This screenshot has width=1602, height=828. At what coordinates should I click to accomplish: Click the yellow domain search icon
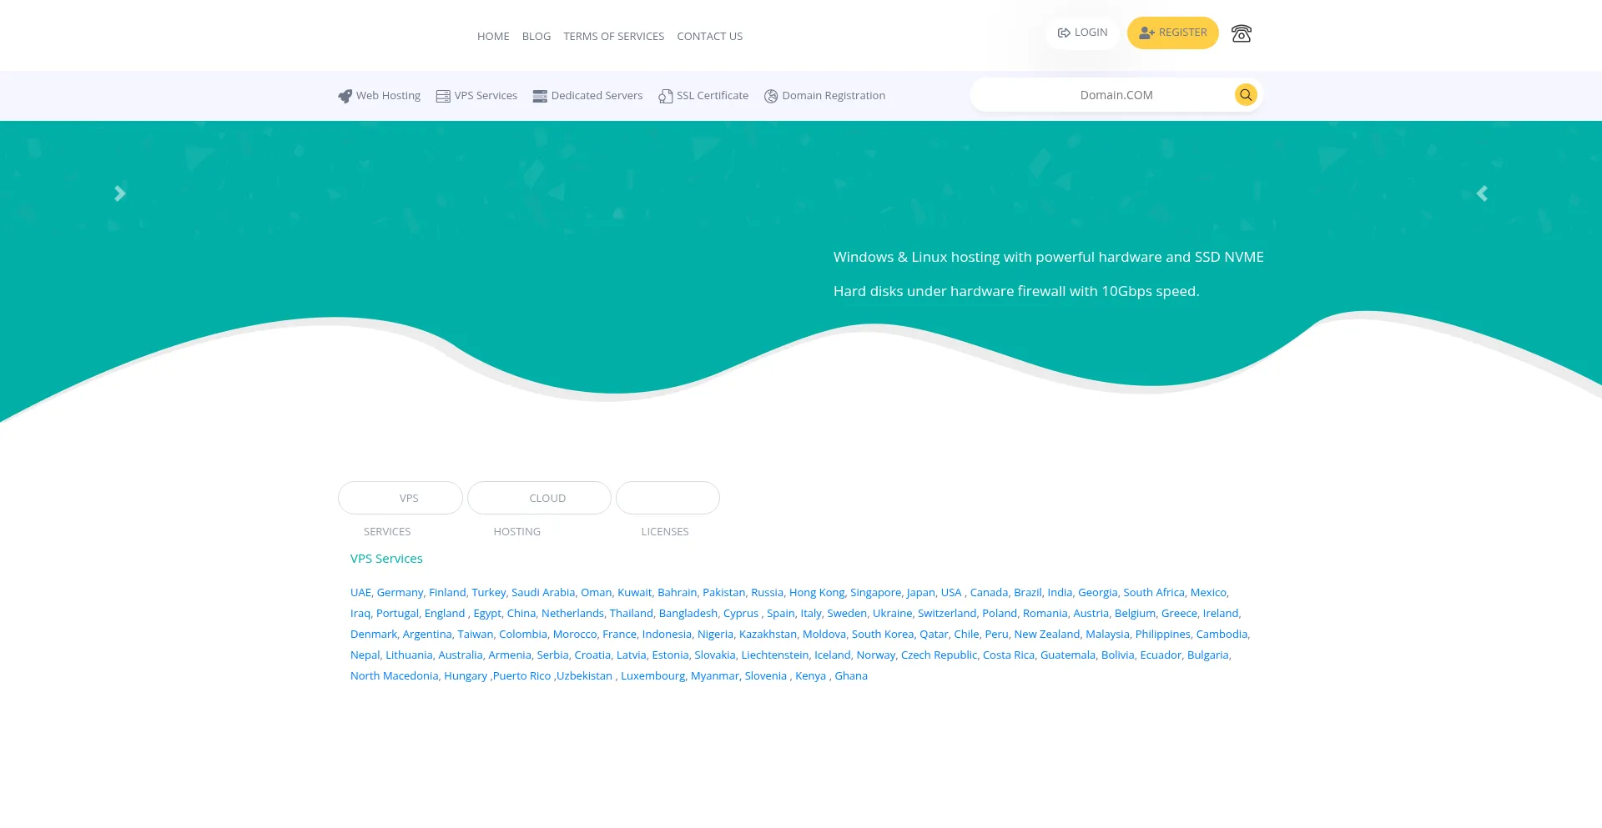click(1245, 95)
